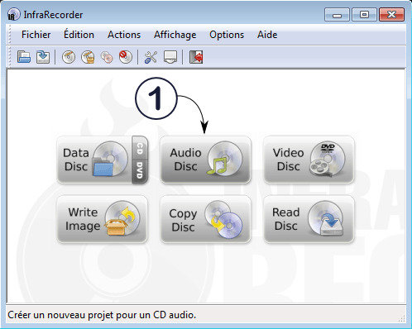The width and height of the screenshot is (412, 329).
Task: Create a new Audio Disc project
Action: (205, 160)
